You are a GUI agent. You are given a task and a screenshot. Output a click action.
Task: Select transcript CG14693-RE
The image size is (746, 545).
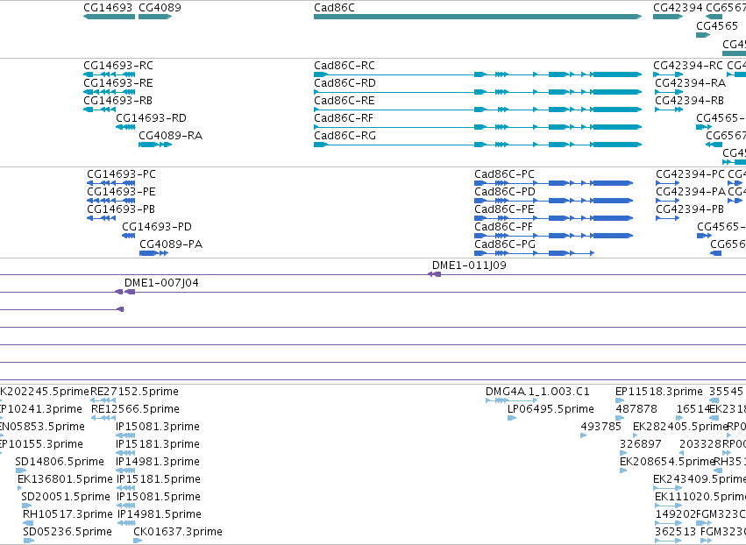pyautogui.click(x=118, y=82)
